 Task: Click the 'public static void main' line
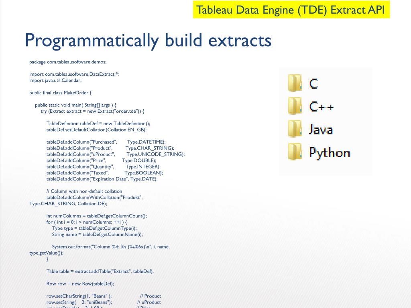click(x=75, y=105)
